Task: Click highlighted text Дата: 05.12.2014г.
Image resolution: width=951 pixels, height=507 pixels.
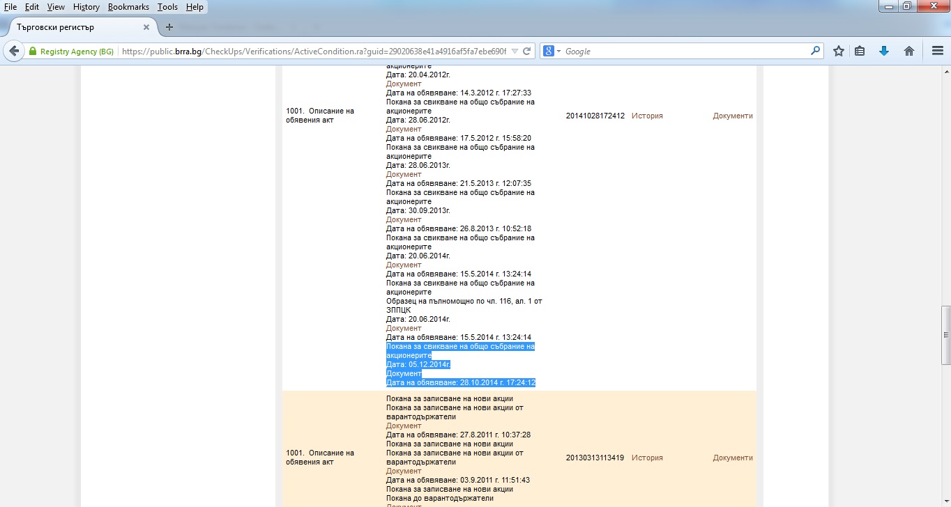Action: 418,365
